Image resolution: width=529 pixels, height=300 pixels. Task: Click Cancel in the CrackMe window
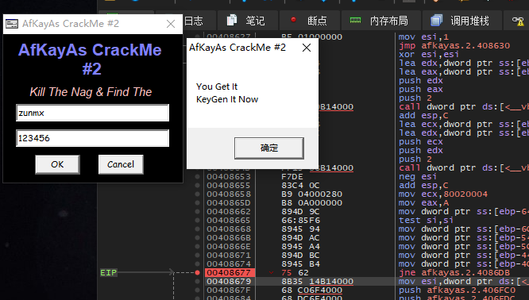[x=121, y=164]
